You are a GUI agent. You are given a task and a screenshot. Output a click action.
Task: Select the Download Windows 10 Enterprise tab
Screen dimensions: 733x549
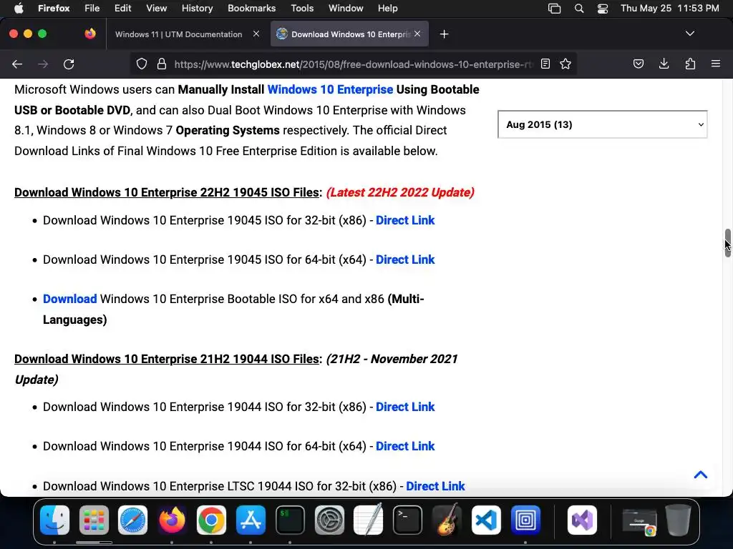[349, 34]
